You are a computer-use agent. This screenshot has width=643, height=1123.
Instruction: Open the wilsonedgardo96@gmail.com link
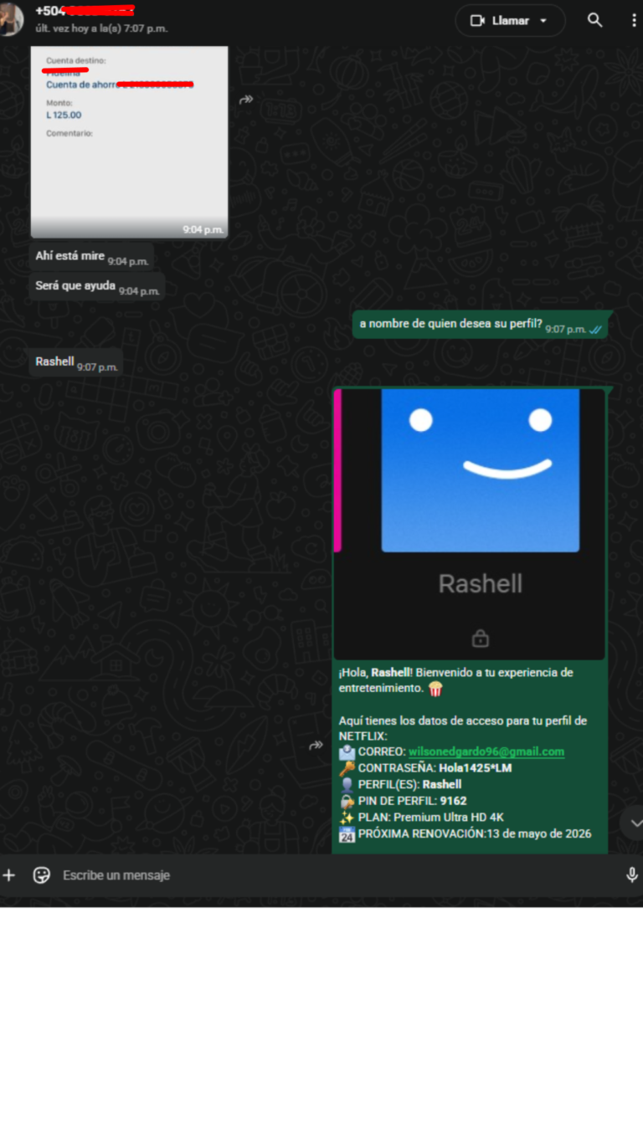pyautogui.click(x=486, y=751)
